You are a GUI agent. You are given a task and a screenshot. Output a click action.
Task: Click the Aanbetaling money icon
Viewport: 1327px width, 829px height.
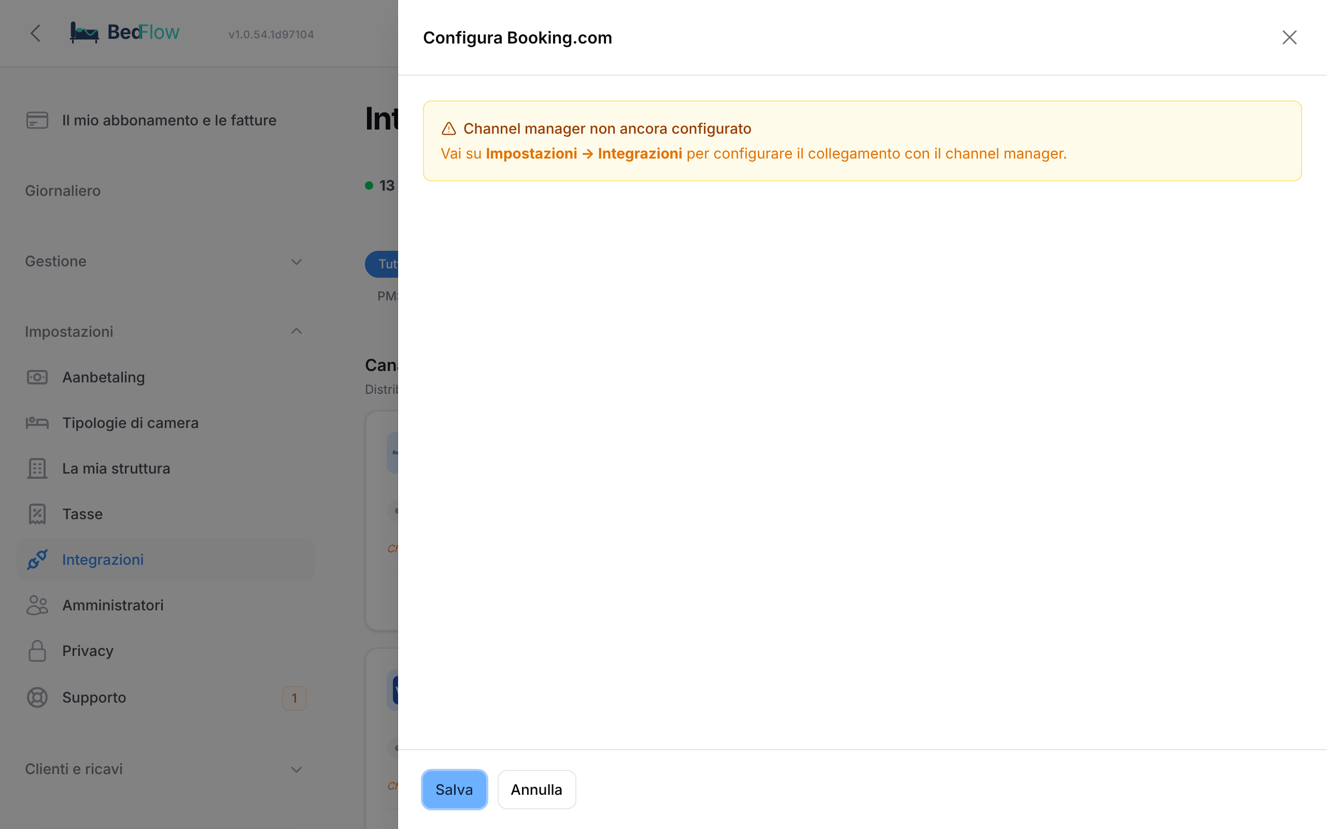37,377
